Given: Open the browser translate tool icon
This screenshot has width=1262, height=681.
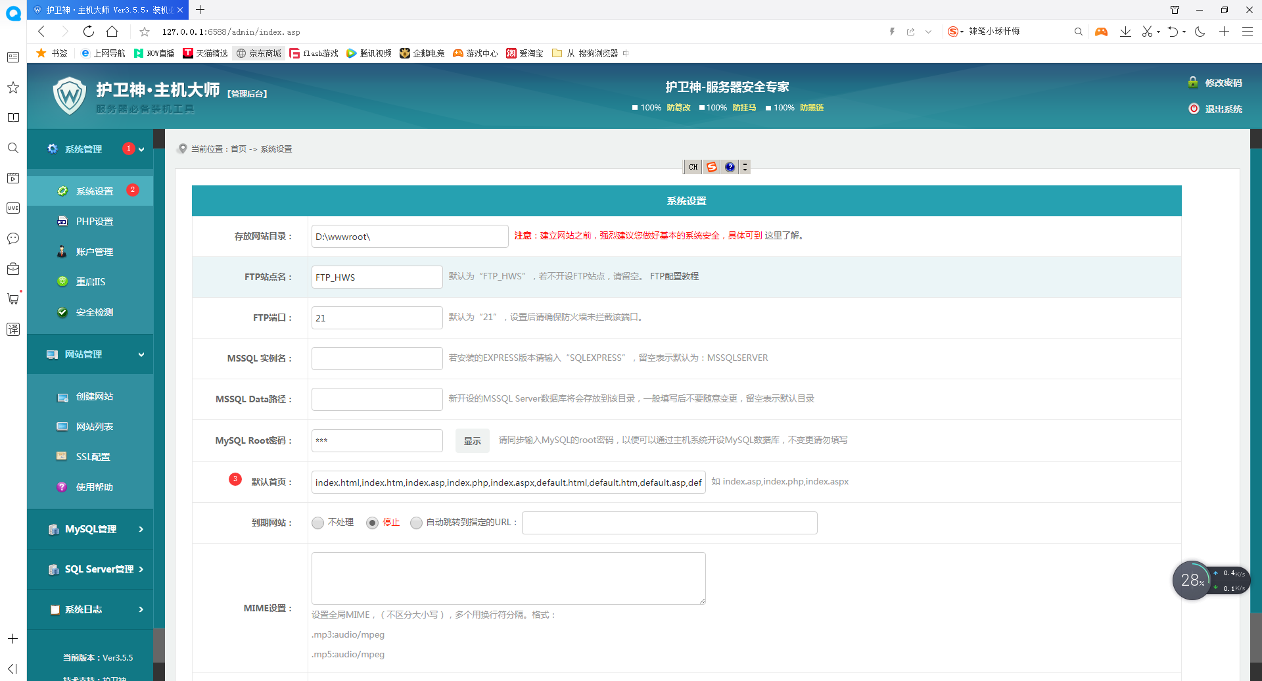Looking at the screenshot, I should point(13,329).
